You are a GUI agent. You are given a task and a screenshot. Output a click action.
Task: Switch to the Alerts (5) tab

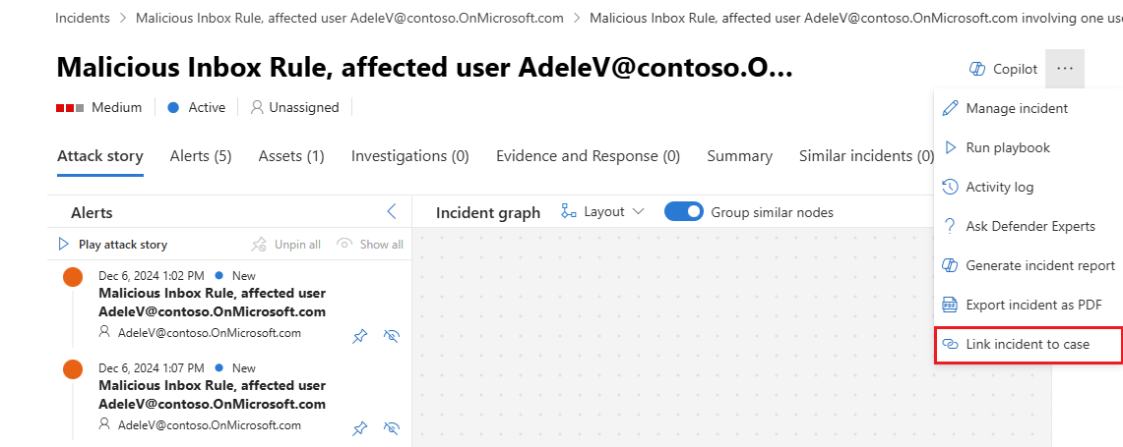(x=201, y=156)
